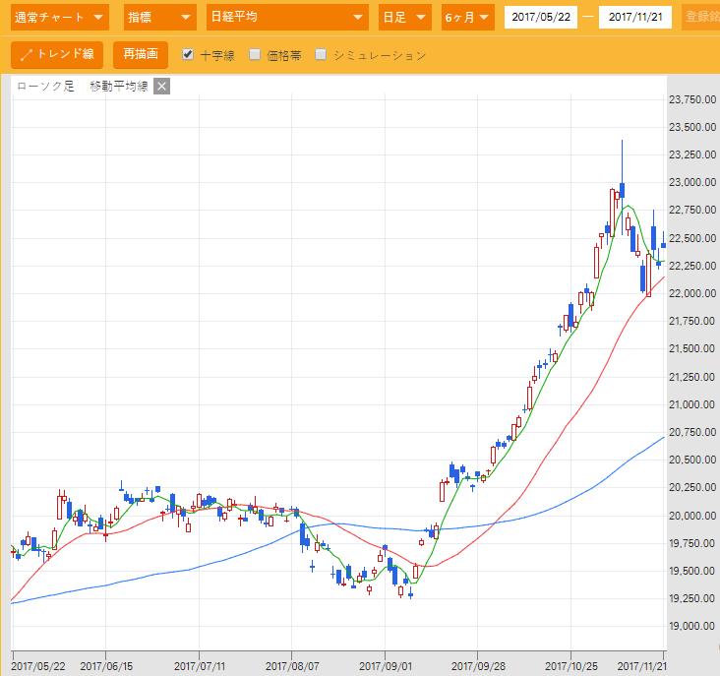Click the start date field 2017/05/22

540,17
